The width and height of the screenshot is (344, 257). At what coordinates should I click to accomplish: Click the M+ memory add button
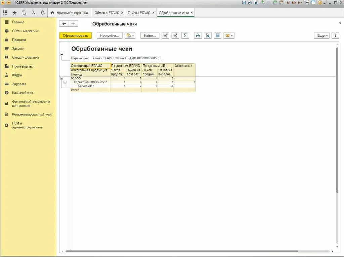(x=294, y=3)
